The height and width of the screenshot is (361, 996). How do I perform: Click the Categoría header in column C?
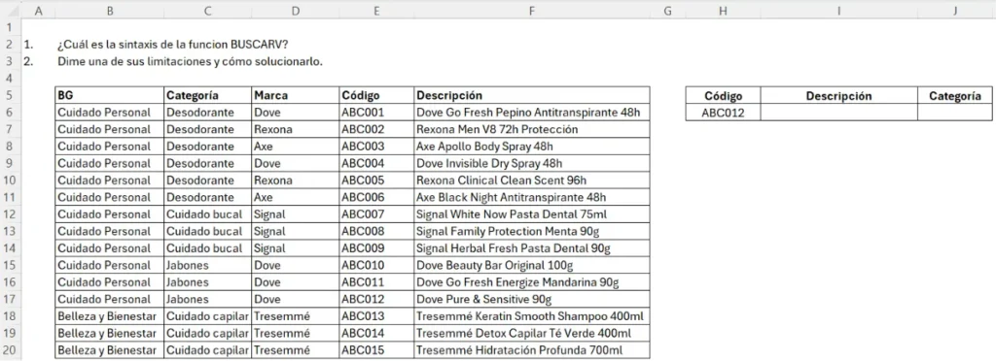pos(208,96)
